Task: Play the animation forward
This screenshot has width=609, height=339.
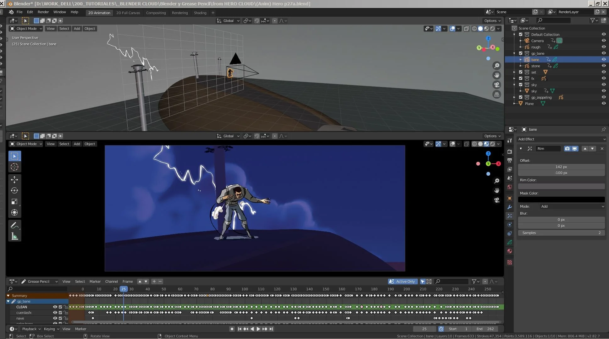Action: point(258,329)
